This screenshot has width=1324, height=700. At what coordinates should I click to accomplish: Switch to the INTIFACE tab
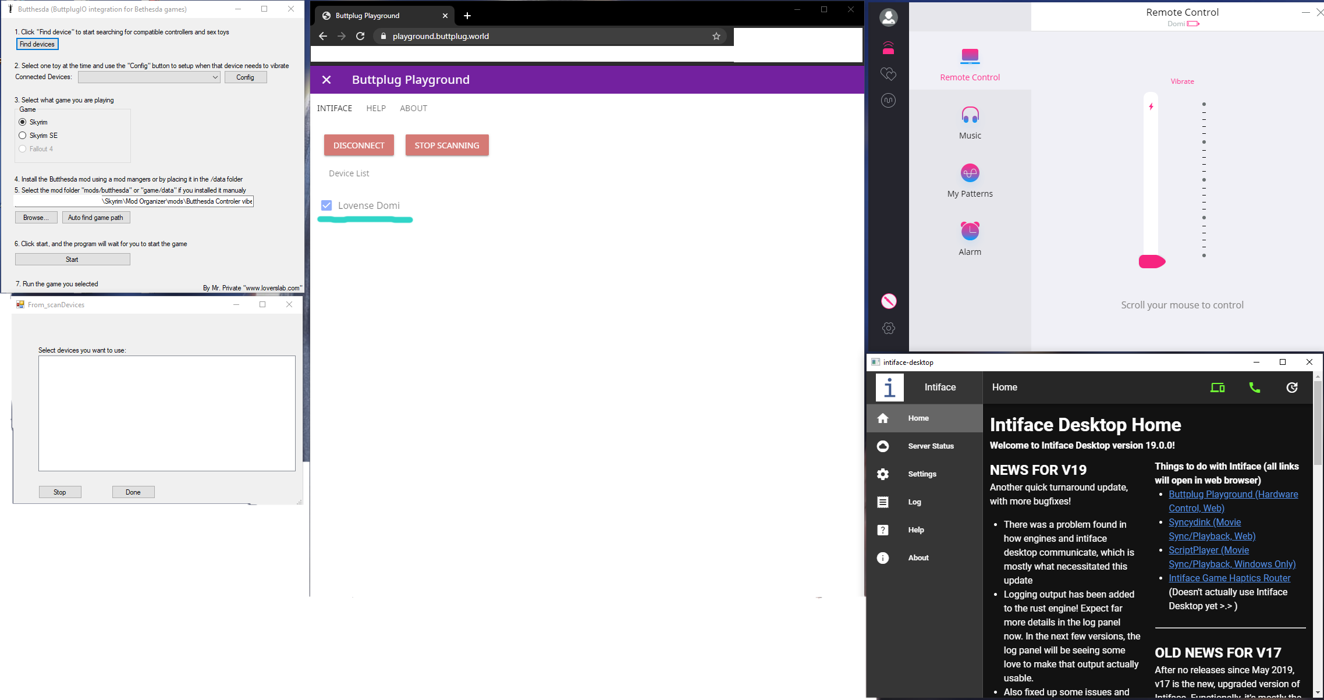pos(335,108)
